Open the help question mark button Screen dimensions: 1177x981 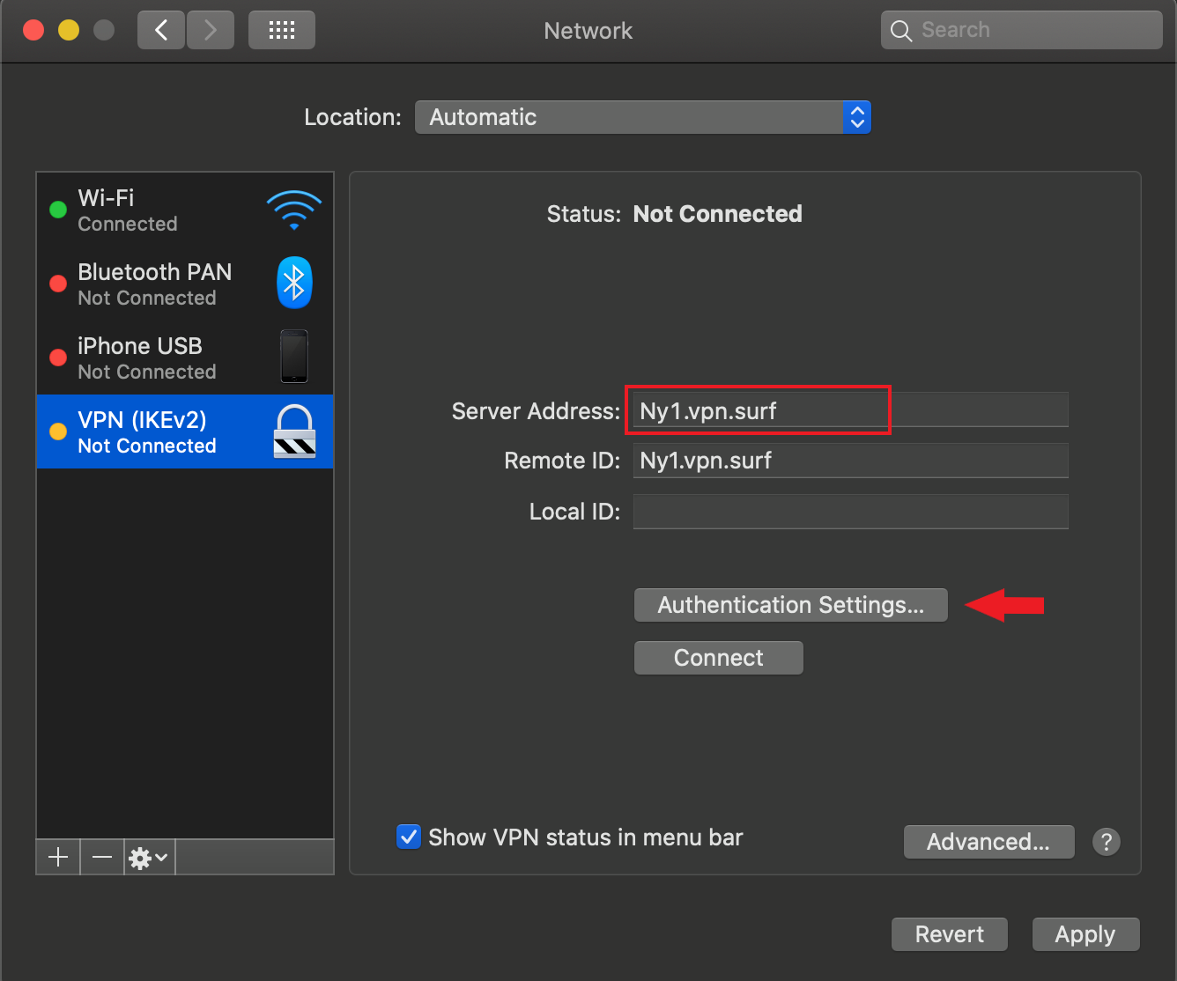click(1106, 842)
